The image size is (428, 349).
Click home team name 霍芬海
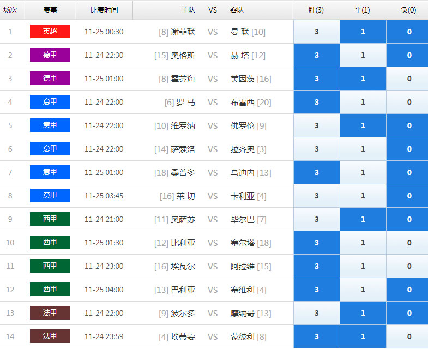point(183,79)
